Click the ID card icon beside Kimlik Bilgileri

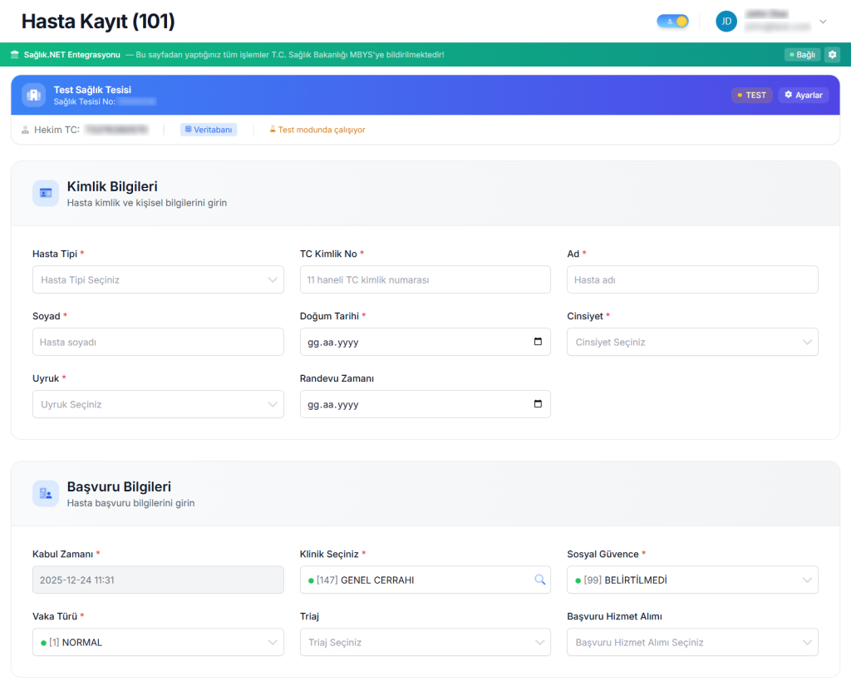click(46, 193)
